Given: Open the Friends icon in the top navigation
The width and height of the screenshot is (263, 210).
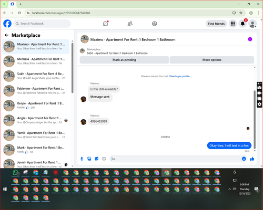Looking at the screenshot, I should click(130, 24).
